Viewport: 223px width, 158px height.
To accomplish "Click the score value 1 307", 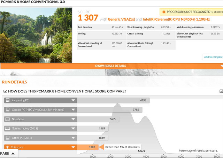I will [88, 18].
